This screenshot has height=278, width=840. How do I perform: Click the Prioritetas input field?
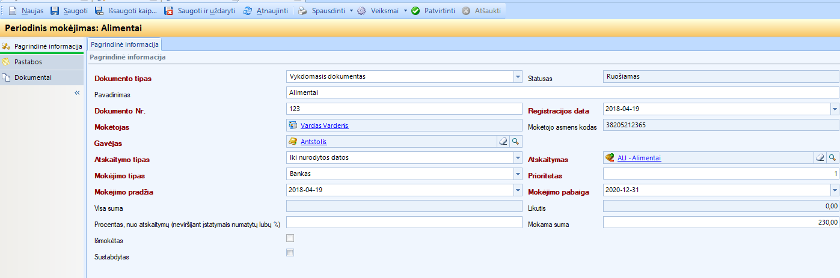coord(721,174)
